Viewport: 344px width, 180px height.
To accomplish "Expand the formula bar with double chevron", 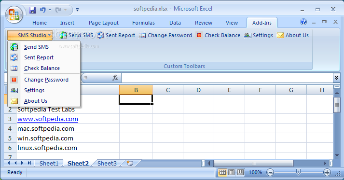I will tap(336, 78).
